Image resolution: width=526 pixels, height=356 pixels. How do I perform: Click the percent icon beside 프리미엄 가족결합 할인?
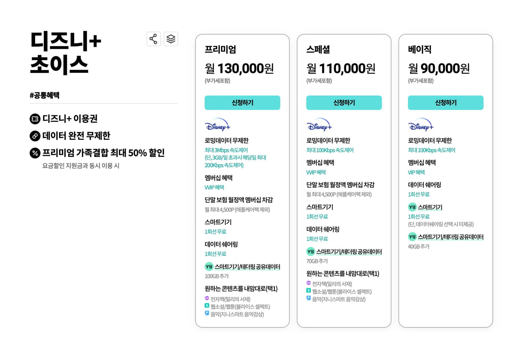pos(35,154)
